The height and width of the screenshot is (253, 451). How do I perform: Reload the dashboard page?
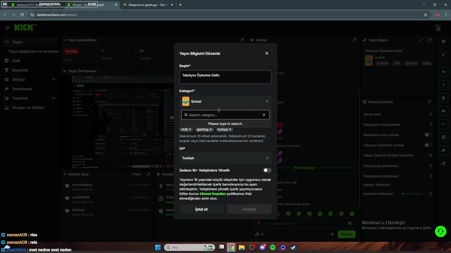click(x=22, y=15)
